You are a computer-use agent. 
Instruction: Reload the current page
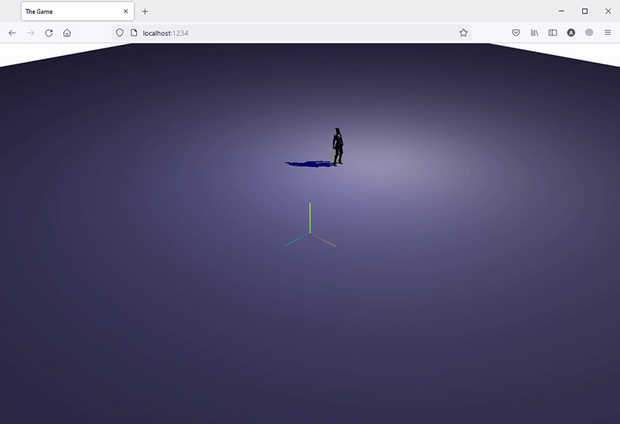49,33
